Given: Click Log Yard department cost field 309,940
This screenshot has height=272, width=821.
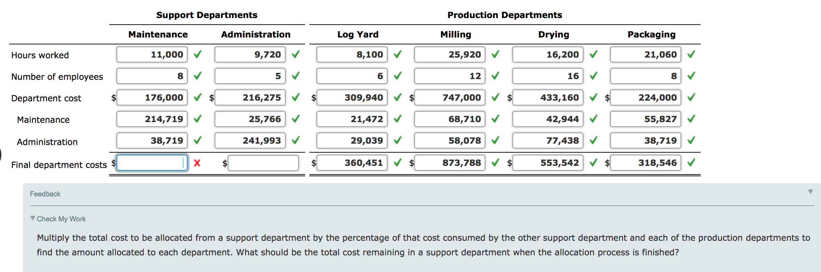Looking at the screenshot, I should [352, 97].
